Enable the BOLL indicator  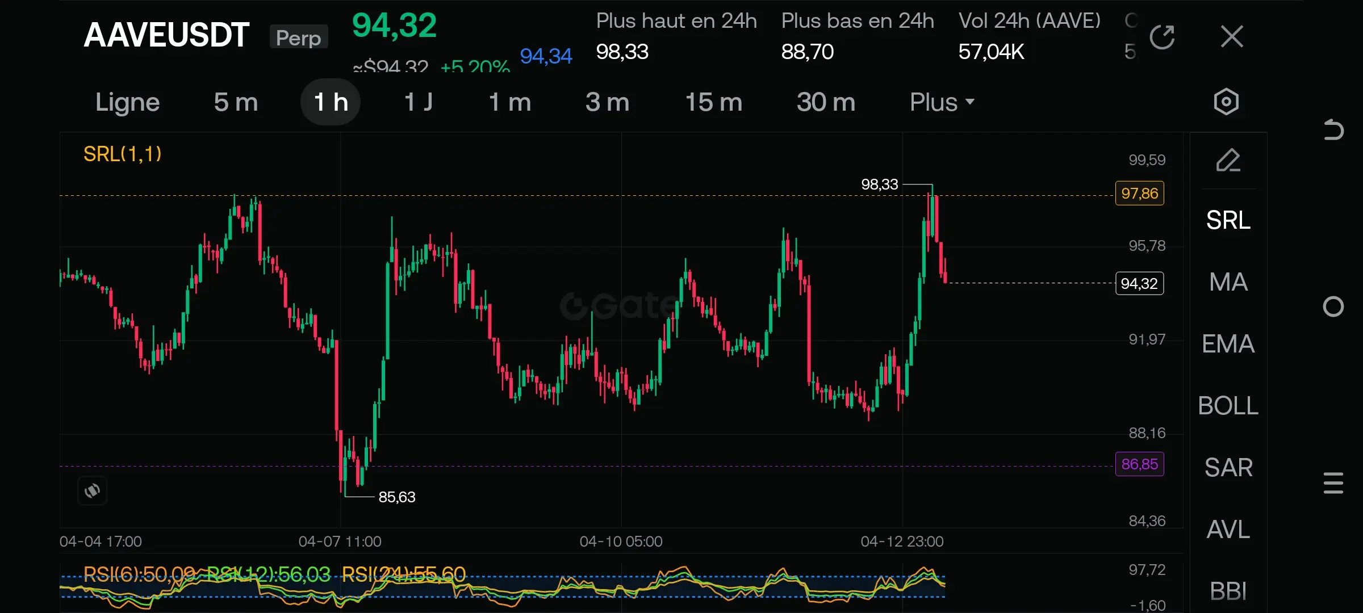[x=1228, y=406]
